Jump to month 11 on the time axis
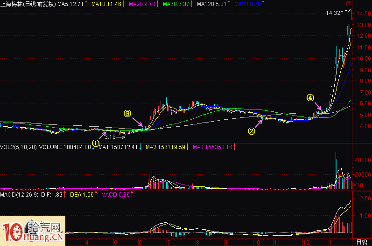The image size is (372, 246). tap(277, 242)
